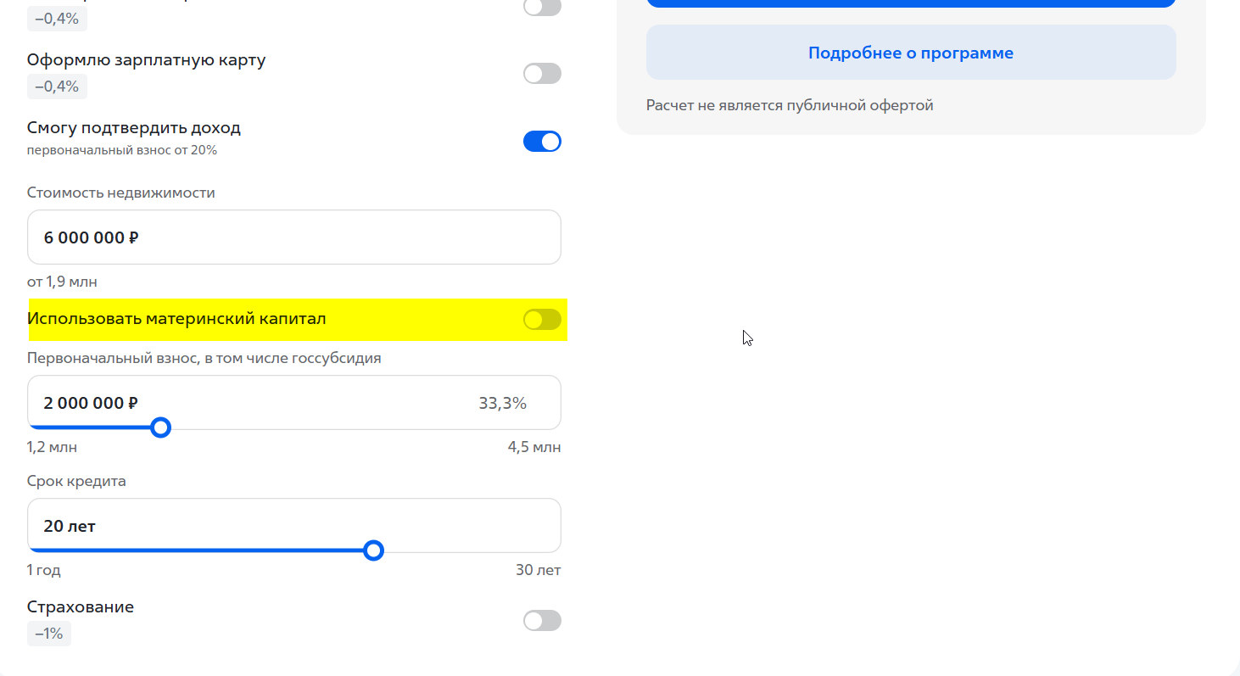The height and width of the screenshot is (676, 1240).
Task: Click the '1,2 млн' minimum label
Action: click(51, 447)
